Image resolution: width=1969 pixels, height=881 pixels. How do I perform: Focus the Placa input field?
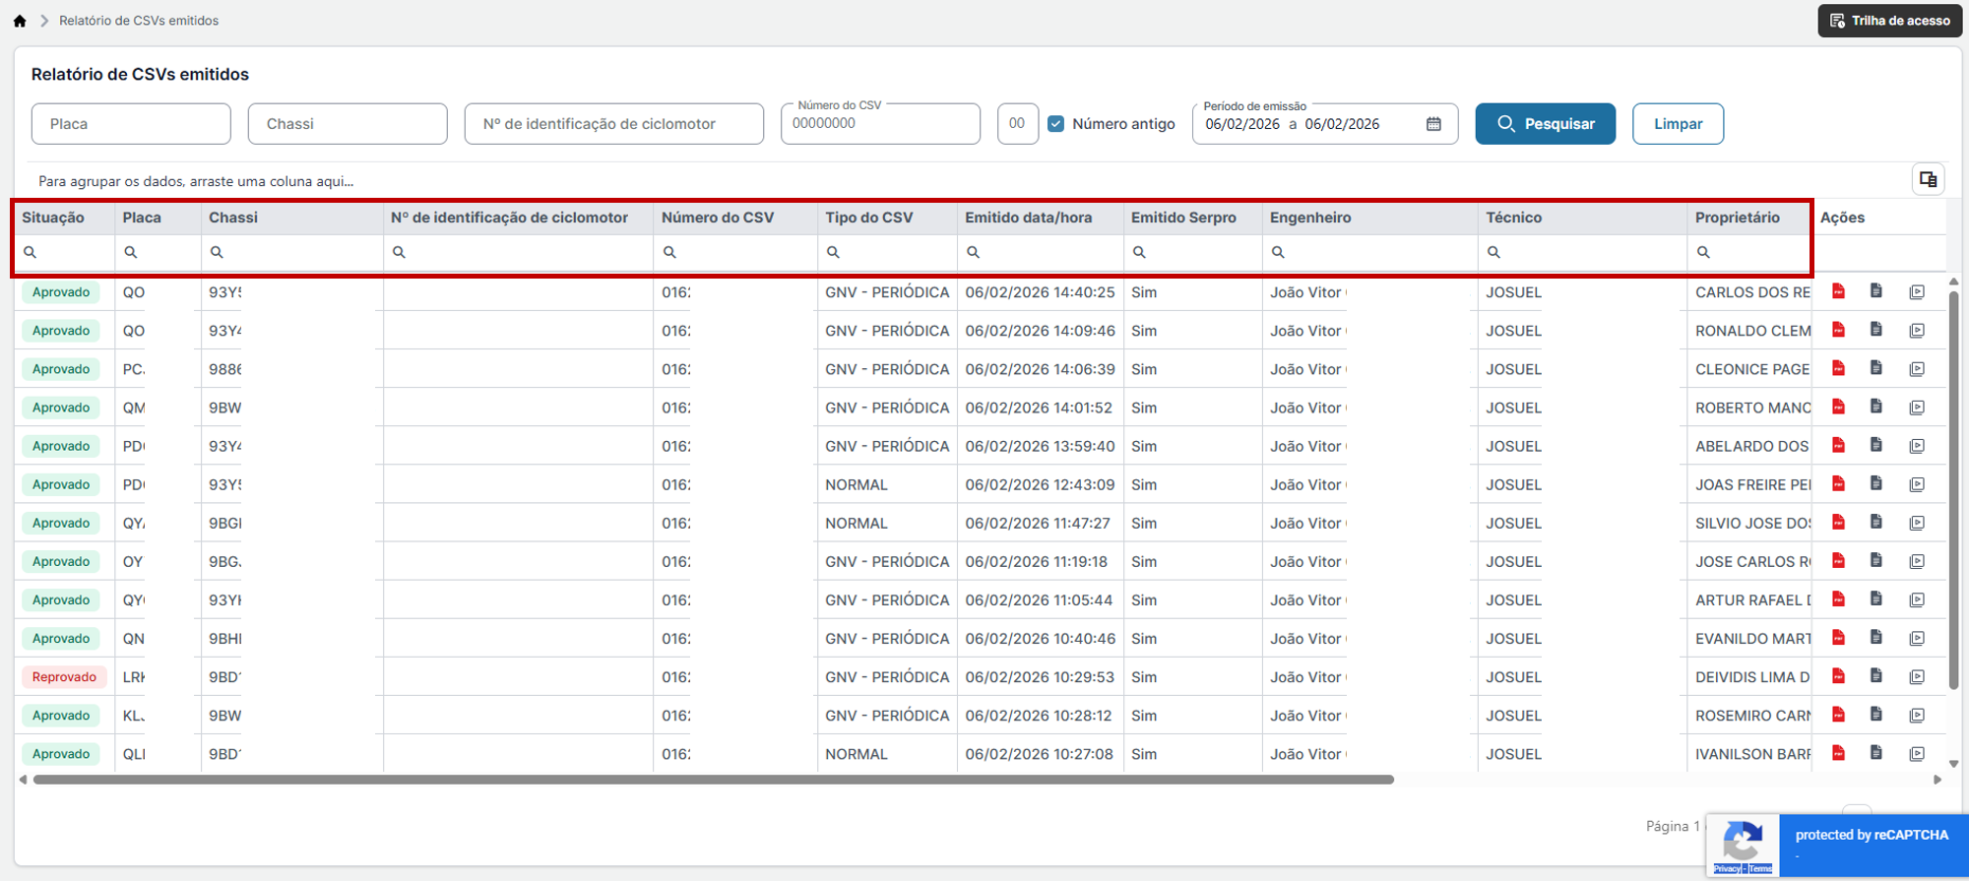[131, 124]
